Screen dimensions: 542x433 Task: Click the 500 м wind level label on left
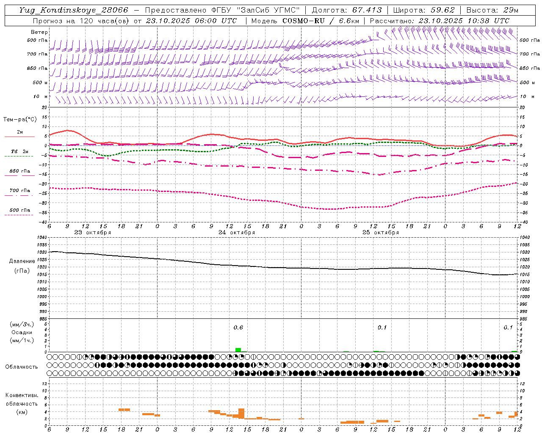pos(40,82)
